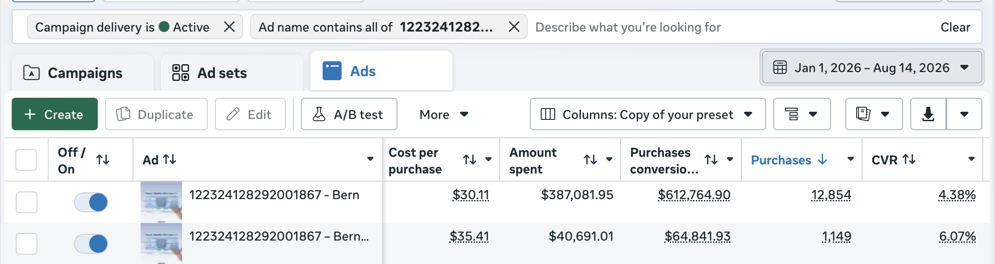Sort by the Off / On column arrows
The image size is (995, 264).
(x=103, y=159)
